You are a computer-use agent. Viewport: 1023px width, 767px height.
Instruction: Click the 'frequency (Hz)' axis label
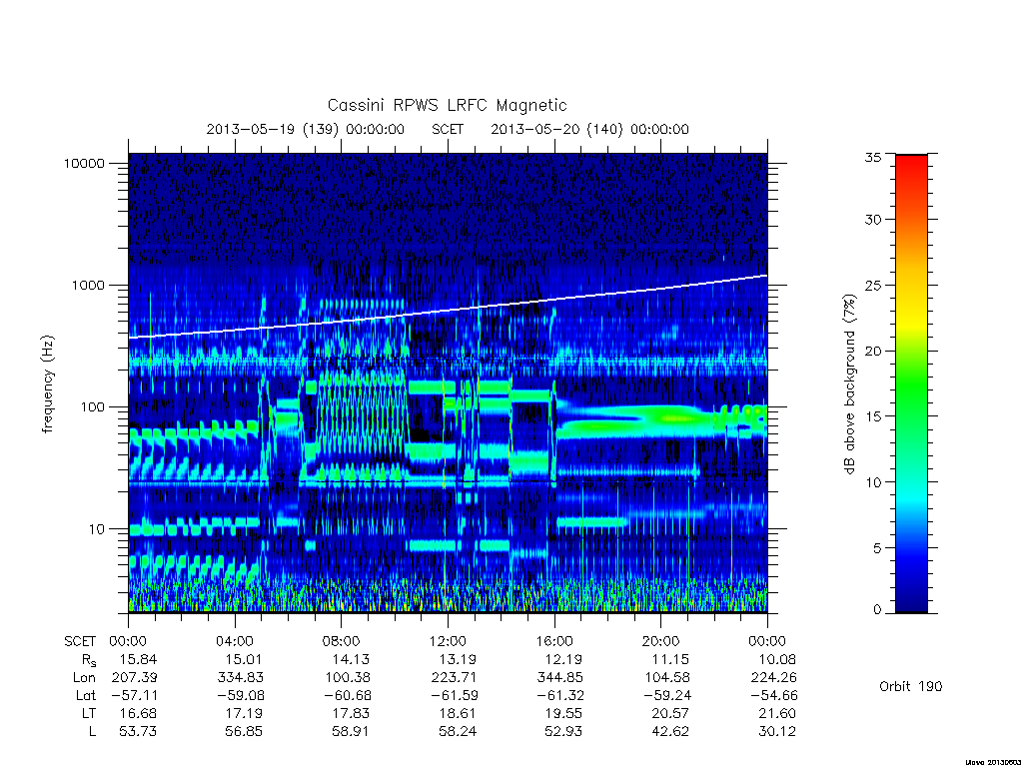(47, 384)
